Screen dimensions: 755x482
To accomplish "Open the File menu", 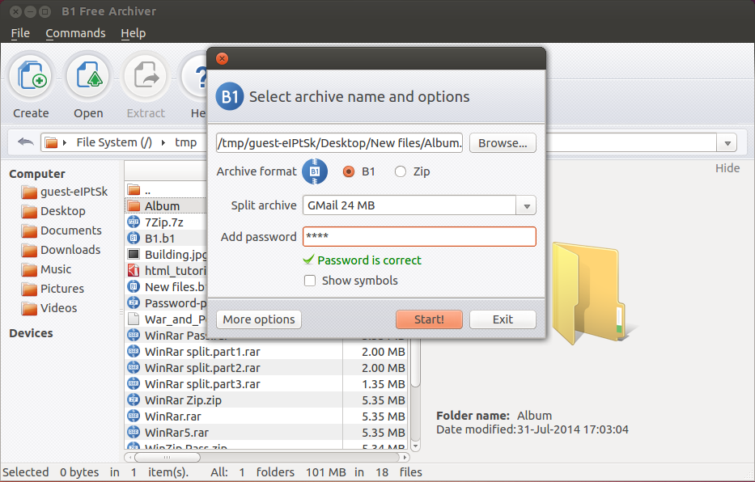I will (x=20, y=33).
